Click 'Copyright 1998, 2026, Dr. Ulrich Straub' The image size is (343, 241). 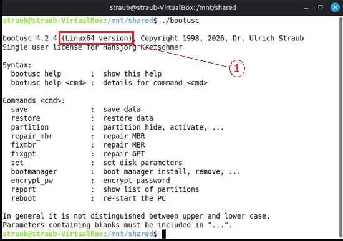click(222, 39)
